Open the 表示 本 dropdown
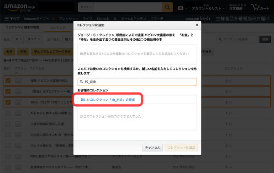 pyautogui.click(x=18, y=39)
